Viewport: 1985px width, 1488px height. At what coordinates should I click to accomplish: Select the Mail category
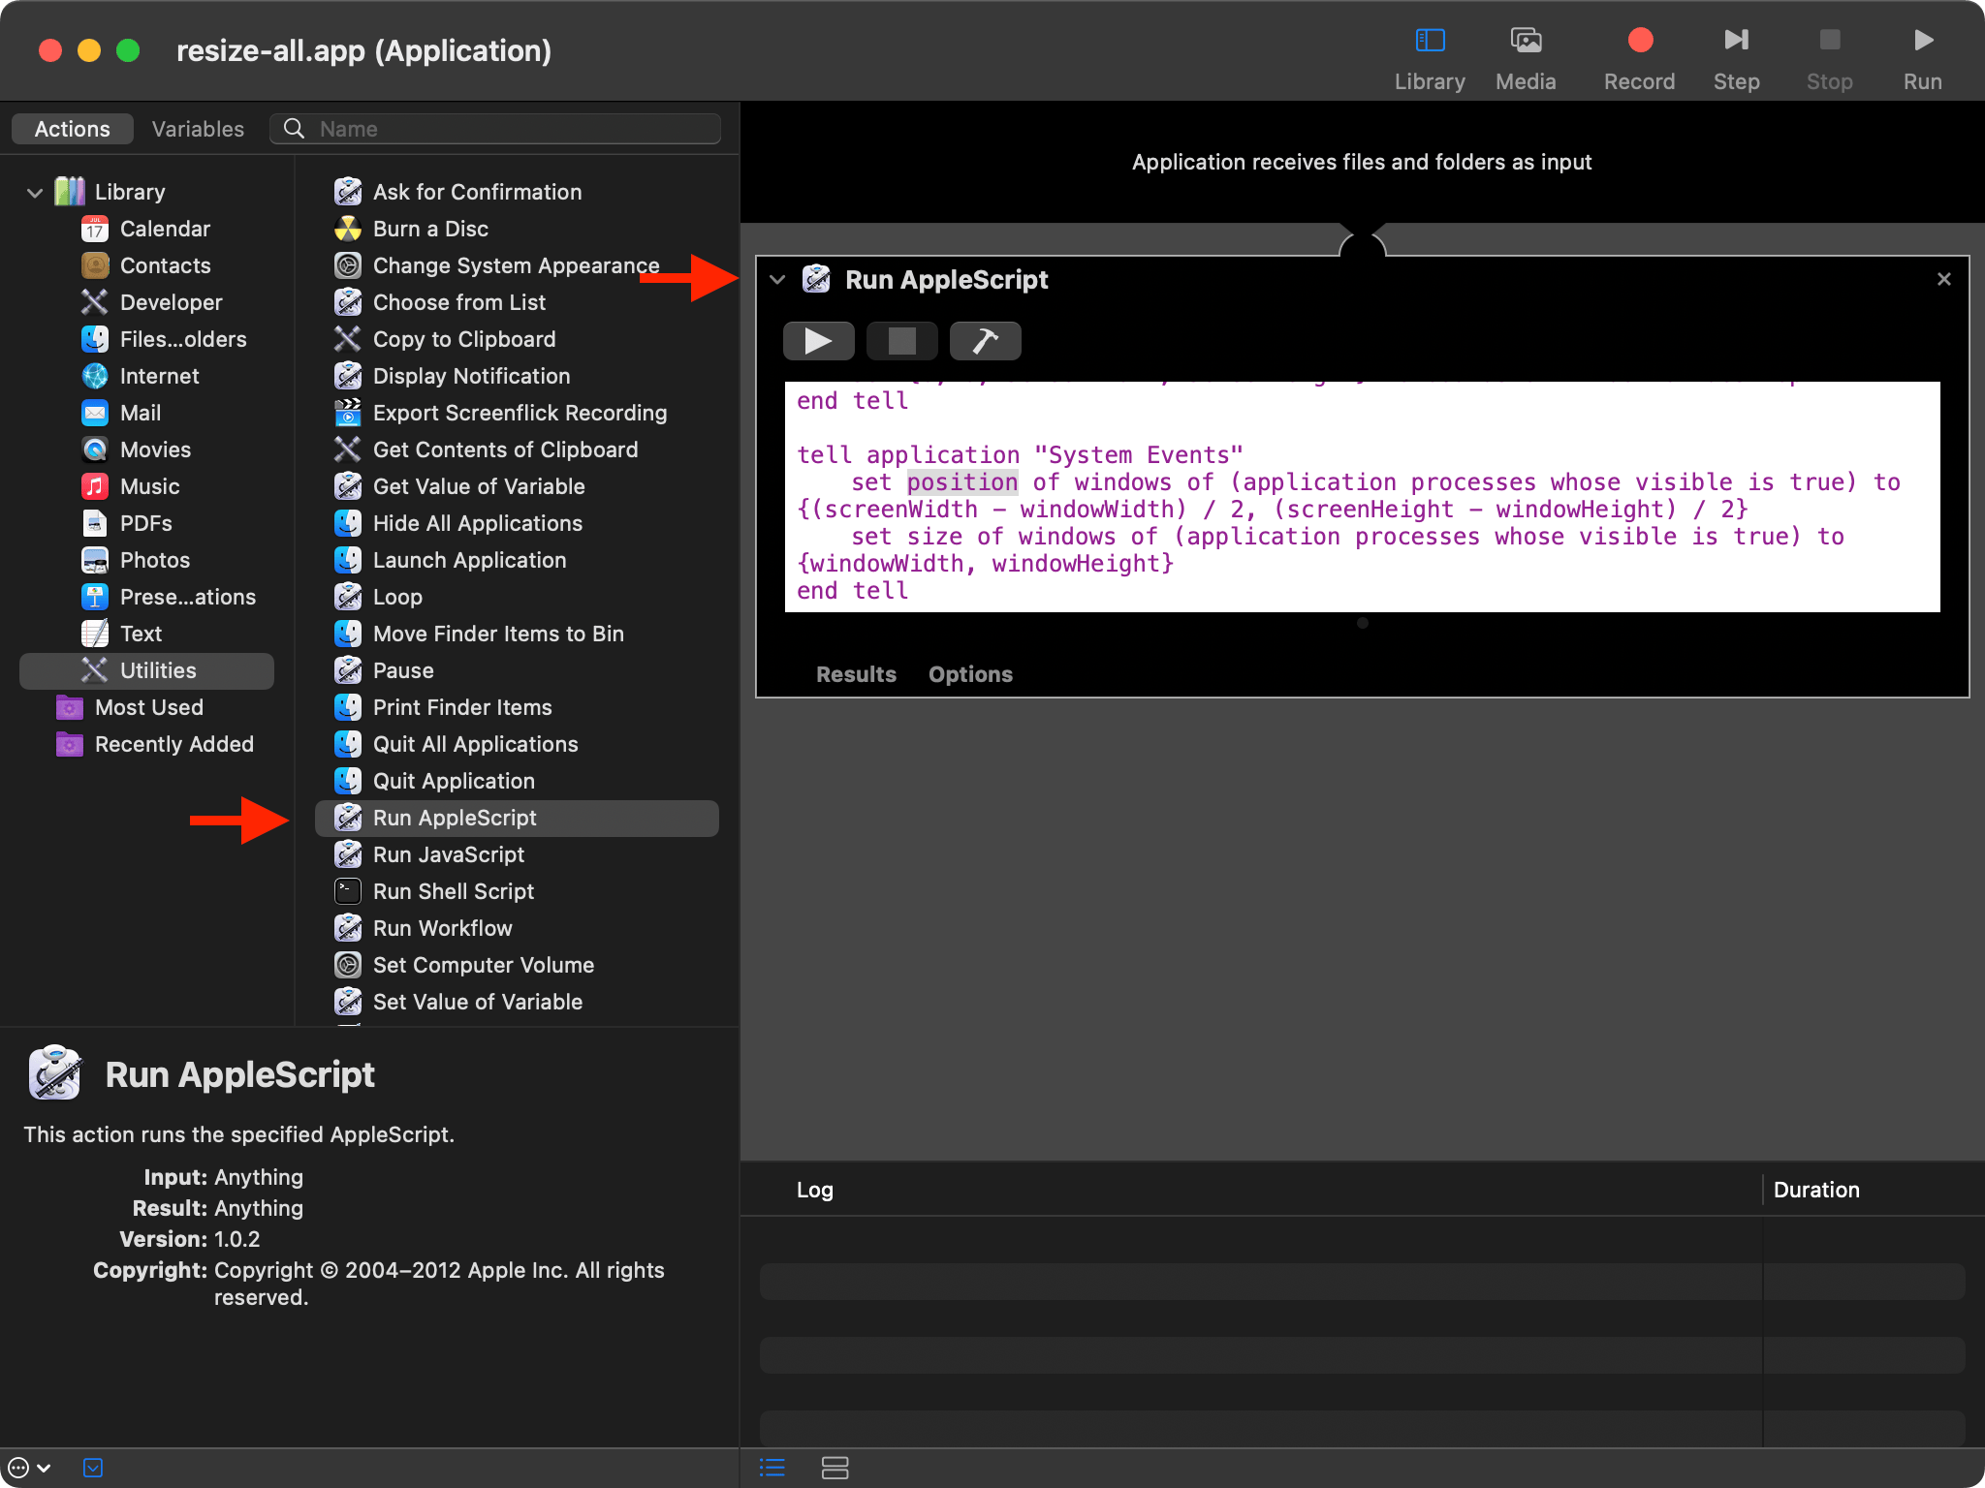(x=121, y=413)
